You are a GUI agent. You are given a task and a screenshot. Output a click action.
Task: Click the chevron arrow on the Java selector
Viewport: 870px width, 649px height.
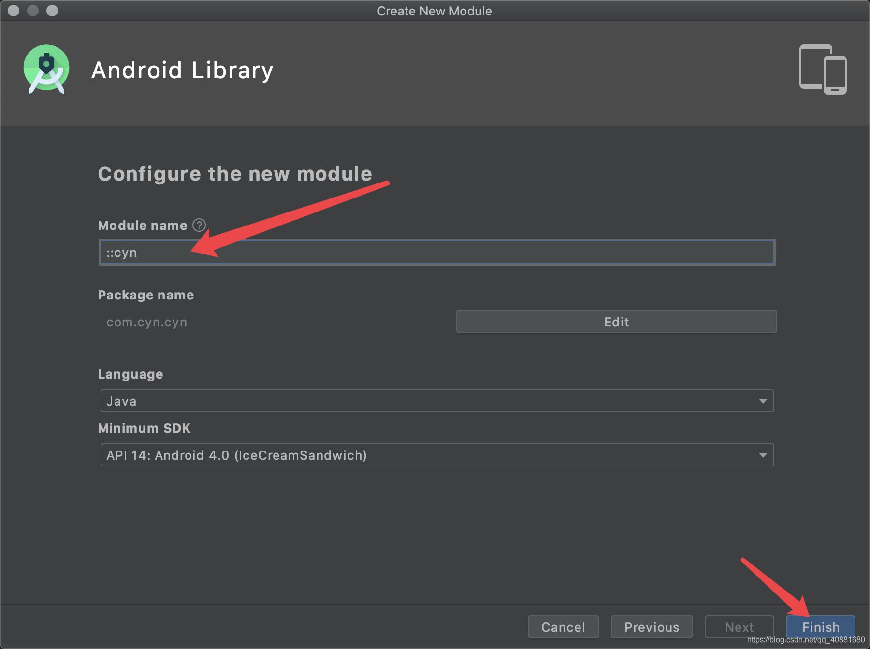click(763, 400)
